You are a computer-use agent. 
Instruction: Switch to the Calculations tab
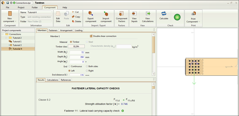tap(53, 80)
